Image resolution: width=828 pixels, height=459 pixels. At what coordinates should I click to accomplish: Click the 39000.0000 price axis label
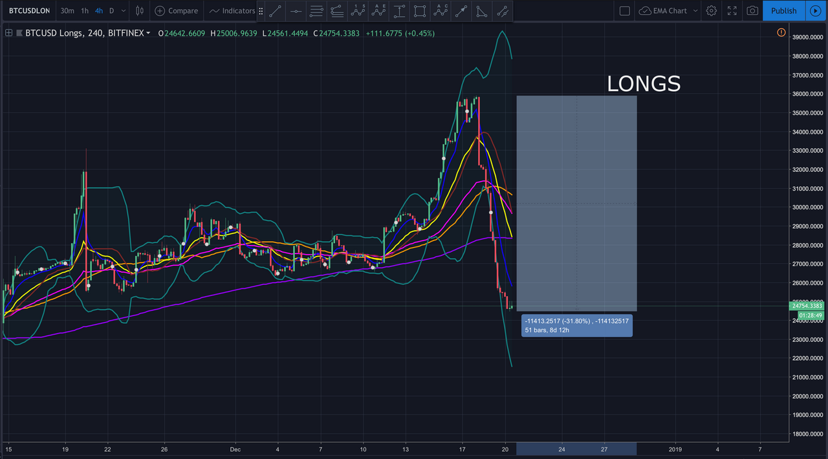809,37
